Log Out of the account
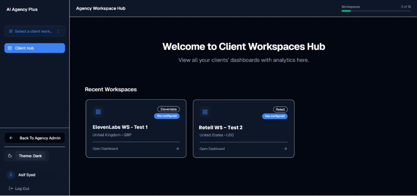Viewport: 417px width, 196px height. (19, 188)
